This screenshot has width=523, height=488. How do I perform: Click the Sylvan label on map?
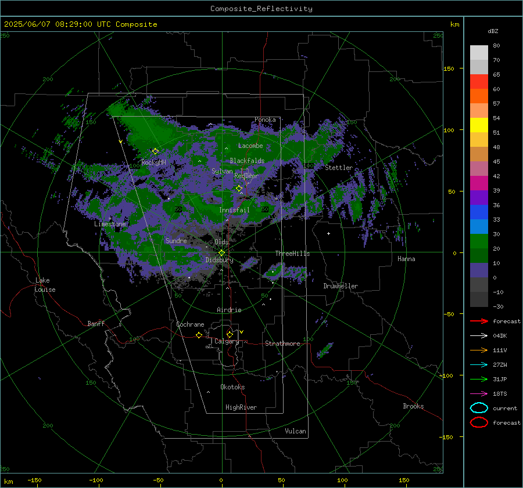(222, 171)
